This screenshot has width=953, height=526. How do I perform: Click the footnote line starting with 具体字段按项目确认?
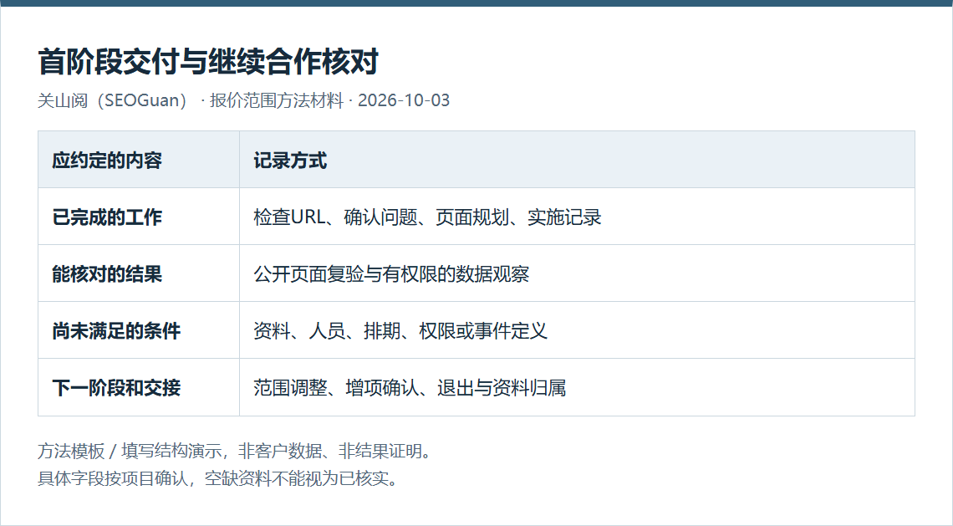[x=219, y=478]
